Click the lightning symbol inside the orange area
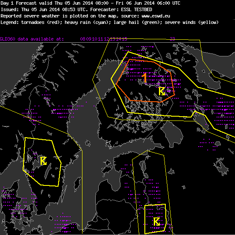The image size is (235, 235). (x=162, y=91)
